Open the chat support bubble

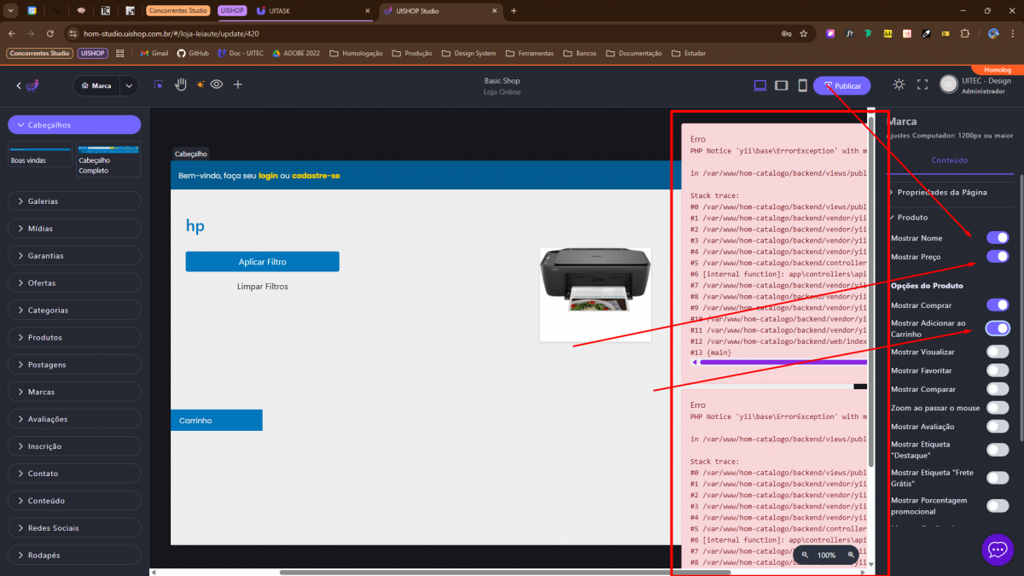tap(998, 550)
